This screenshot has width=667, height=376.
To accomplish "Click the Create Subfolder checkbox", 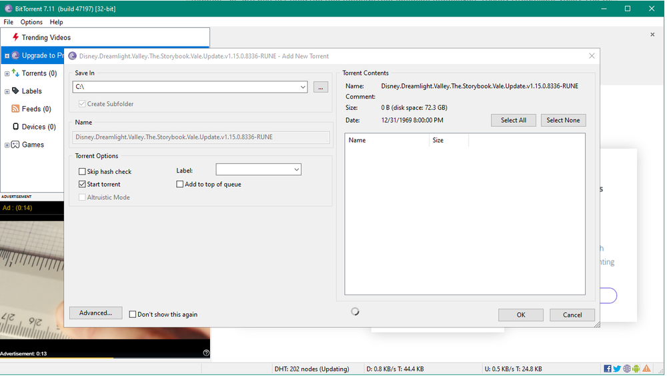I will 82,104.
